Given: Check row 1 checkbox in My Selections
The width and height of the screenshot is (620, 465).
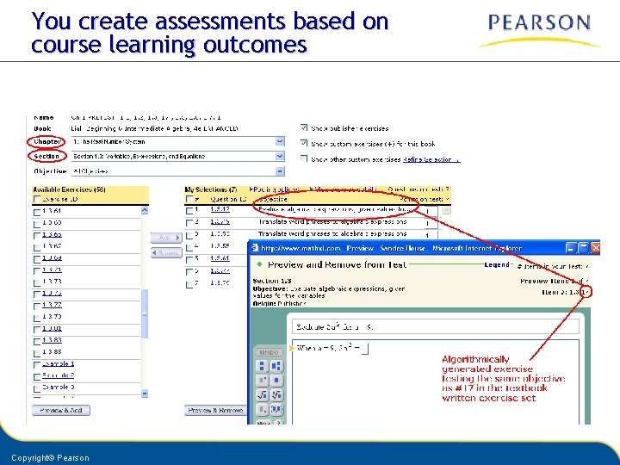Looking at the screenshot, I should [x=189, y=210].
